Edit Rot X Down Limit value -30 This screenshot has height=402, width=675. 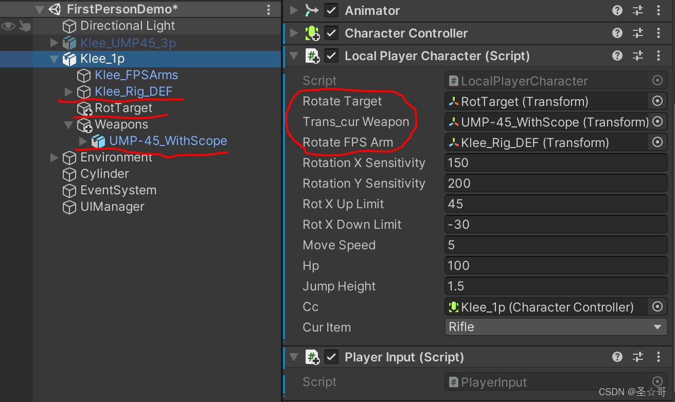coord(556,225)
